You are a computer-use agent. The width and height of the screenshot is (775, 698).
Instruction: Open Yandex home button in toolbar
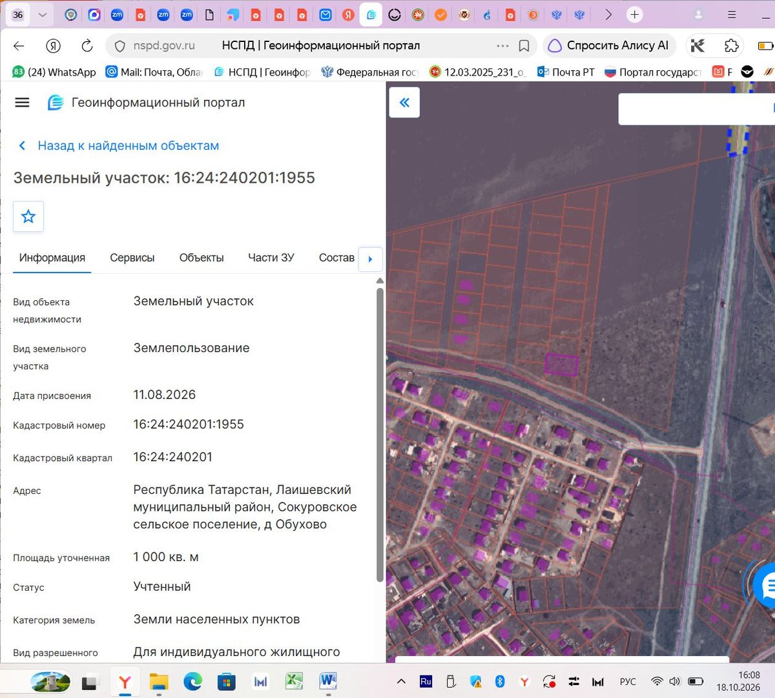click(x=53, y=46)
